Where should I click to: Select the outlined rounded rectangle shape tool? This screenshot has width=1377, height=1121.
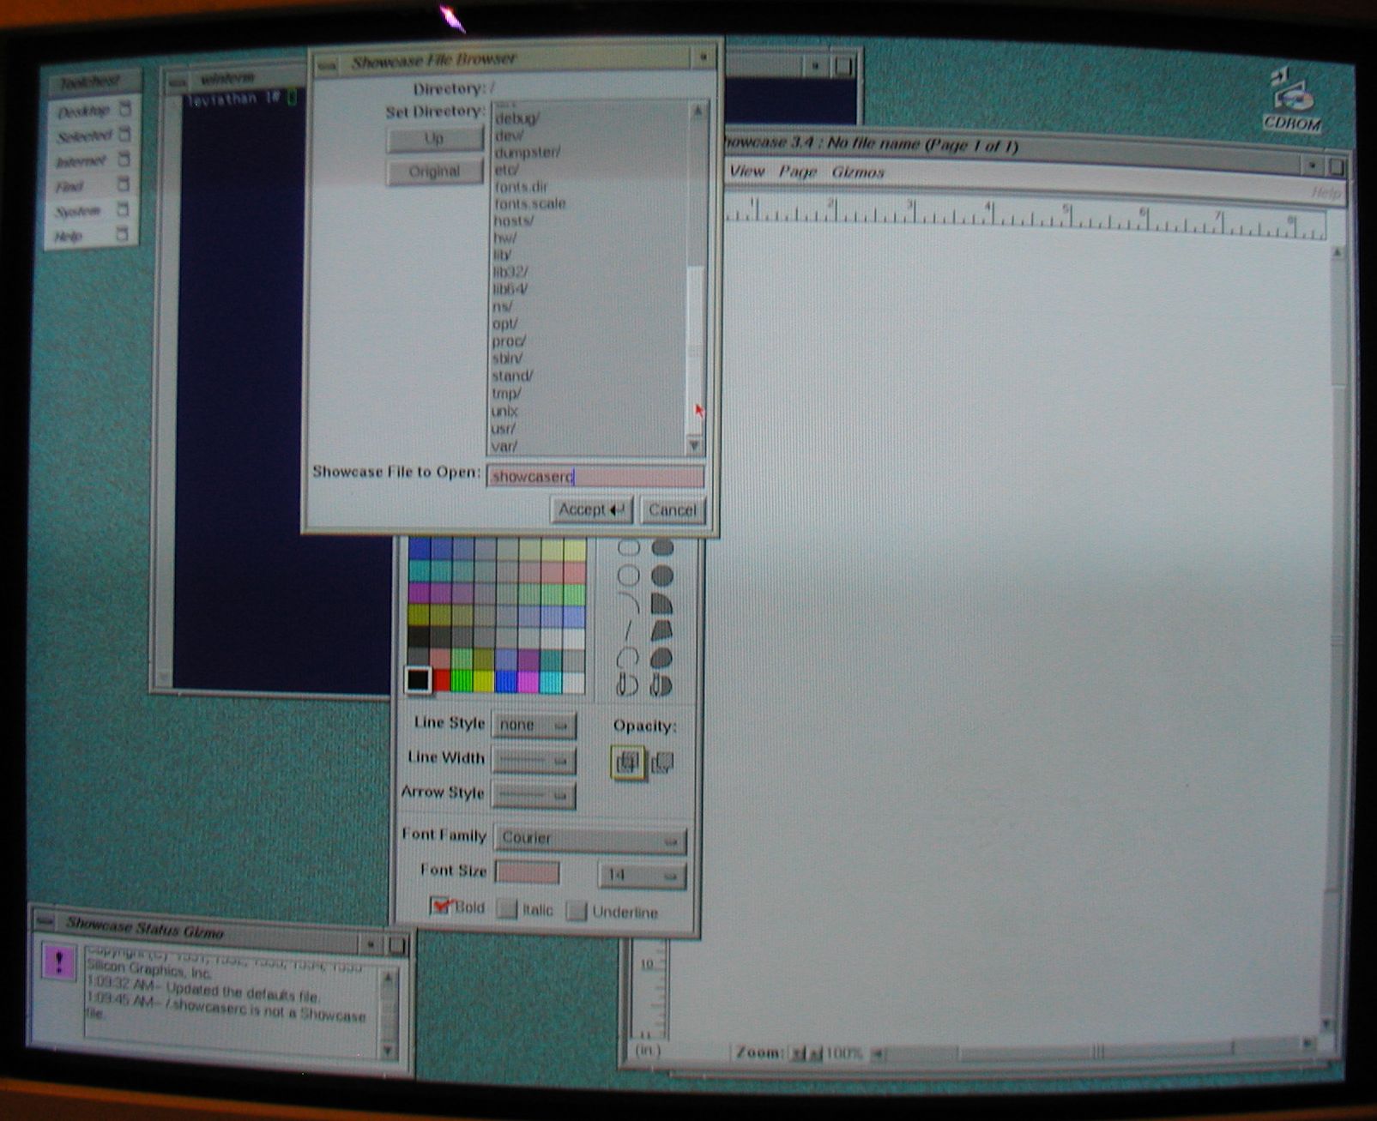click(629, 548)
